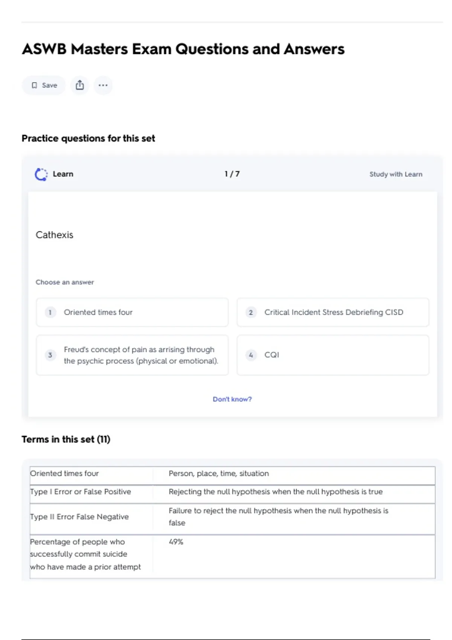
Task: Click the 49% definition cell
Action: click(x=176, y=542)
